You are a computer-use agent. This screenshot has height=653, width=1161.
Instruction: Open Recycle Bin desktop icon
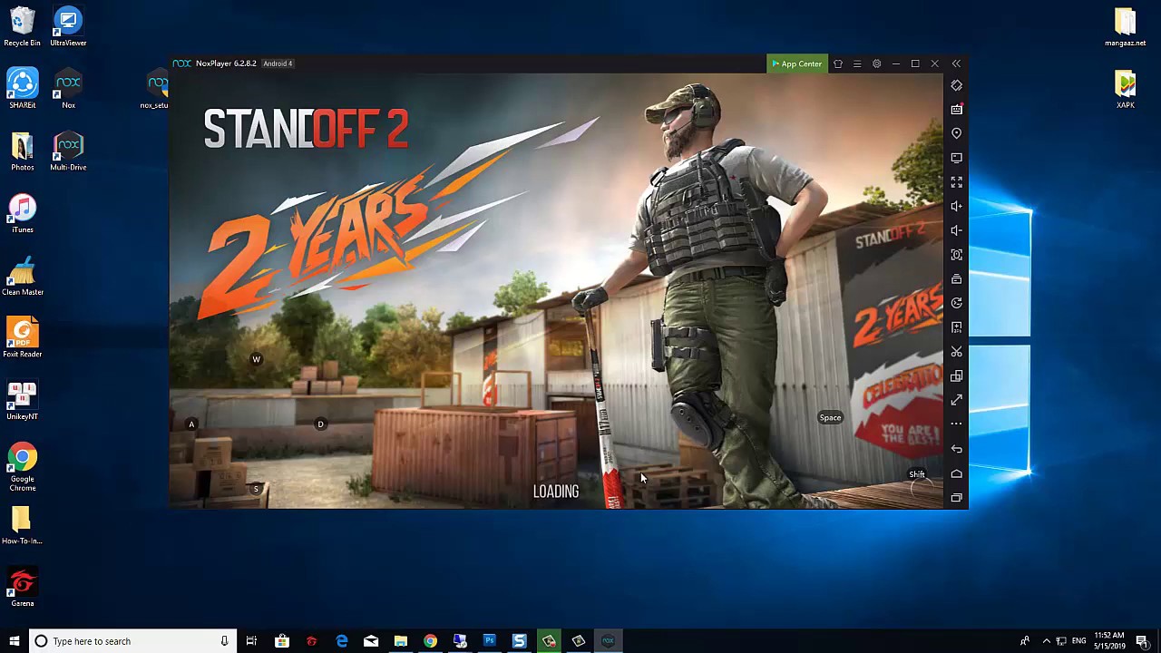[x=22, y=27]
